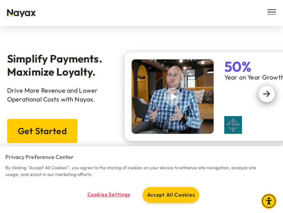Click the cookie notice's first line of text
283x213 pixels.
(131, 168)
